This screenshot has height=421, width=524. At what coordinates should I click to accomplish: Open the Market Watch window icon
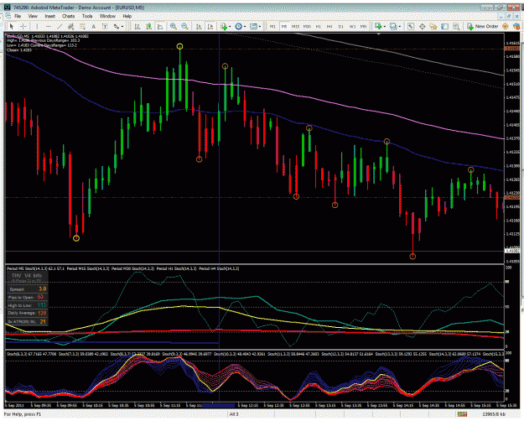410,26
